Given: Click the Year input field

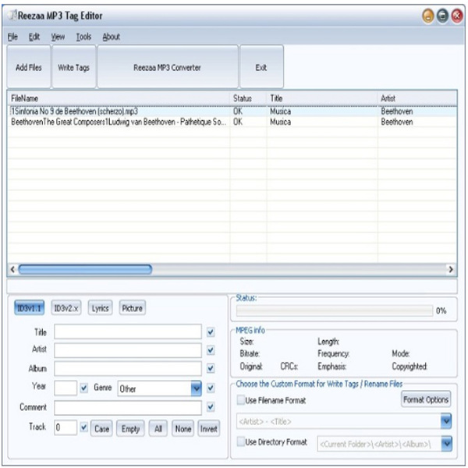Looking at the screenshot, I should tap(66, 388).
